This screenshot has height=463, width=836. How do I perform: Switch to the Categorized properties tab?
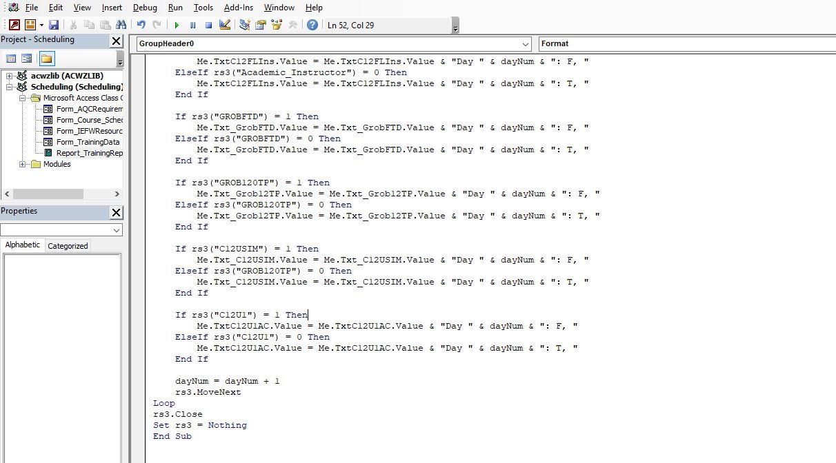pyautogui.click(x=68, y=245)
